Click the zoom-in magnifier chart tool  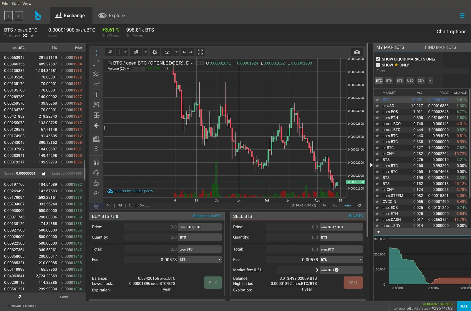point(96,149)
